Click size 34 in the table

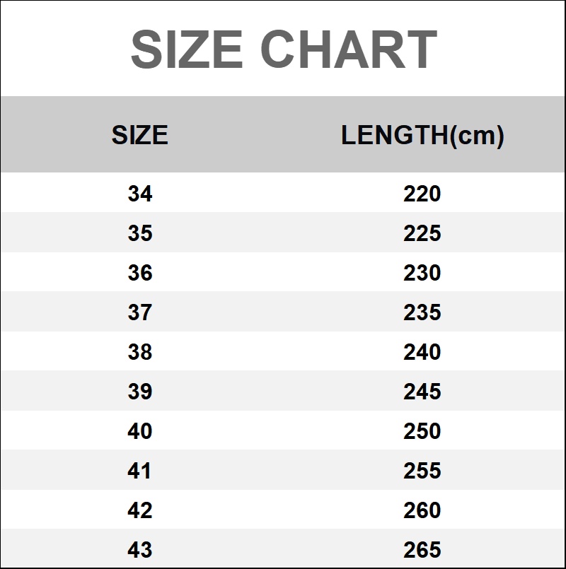click(x=140, y=194)
